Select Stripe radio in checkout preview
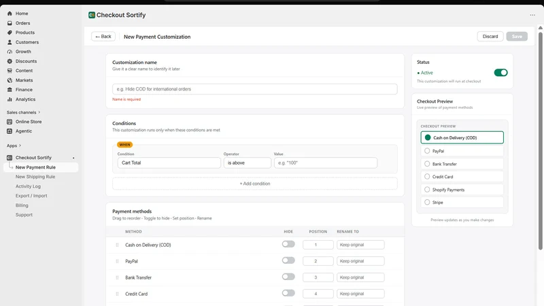Viewport: 544px width, 306px height. pos(427,202)
